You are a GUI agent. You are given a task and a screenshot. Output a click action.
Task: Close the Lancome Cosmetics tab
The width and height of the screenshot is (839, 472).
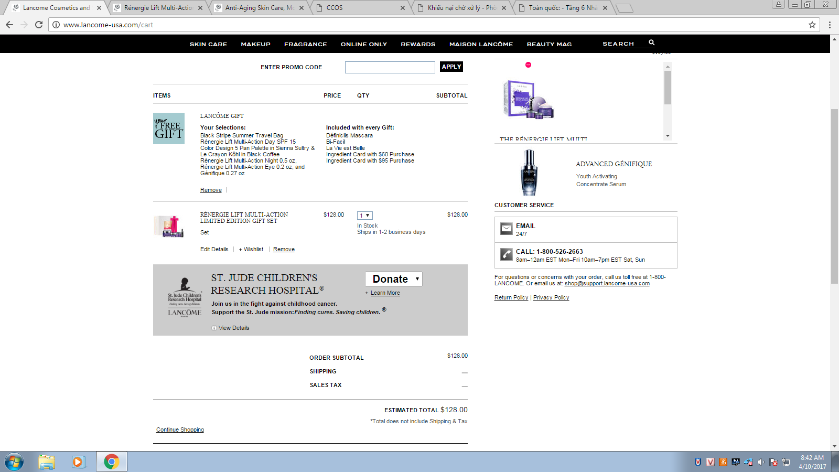coord(99,8)
